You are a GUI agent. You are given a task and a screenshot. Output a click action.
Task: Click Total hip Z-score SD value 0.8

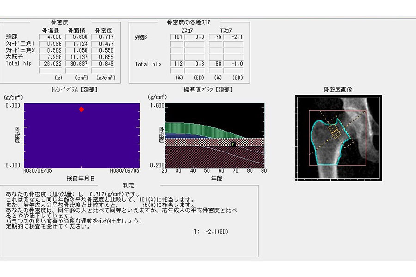tap(195, 64)
